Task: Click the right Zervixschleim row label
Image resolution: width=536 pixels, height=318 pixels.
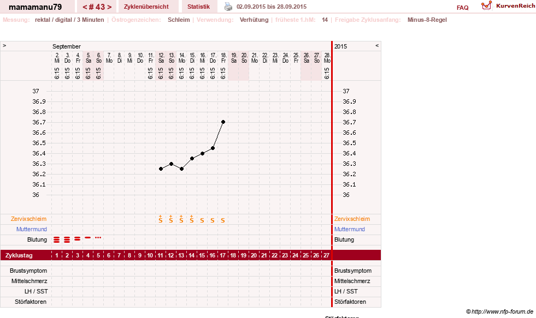Action: (x=352, y=219)
